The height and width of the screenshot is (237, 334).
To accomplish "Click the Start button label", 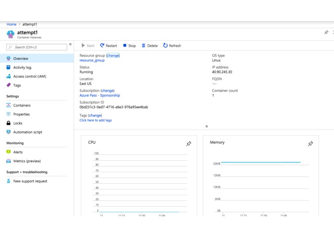I will click(90, 46).
